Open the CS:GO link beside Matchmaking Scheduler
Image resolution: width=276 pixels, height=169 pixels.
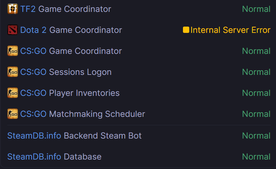tap(33, 114)
